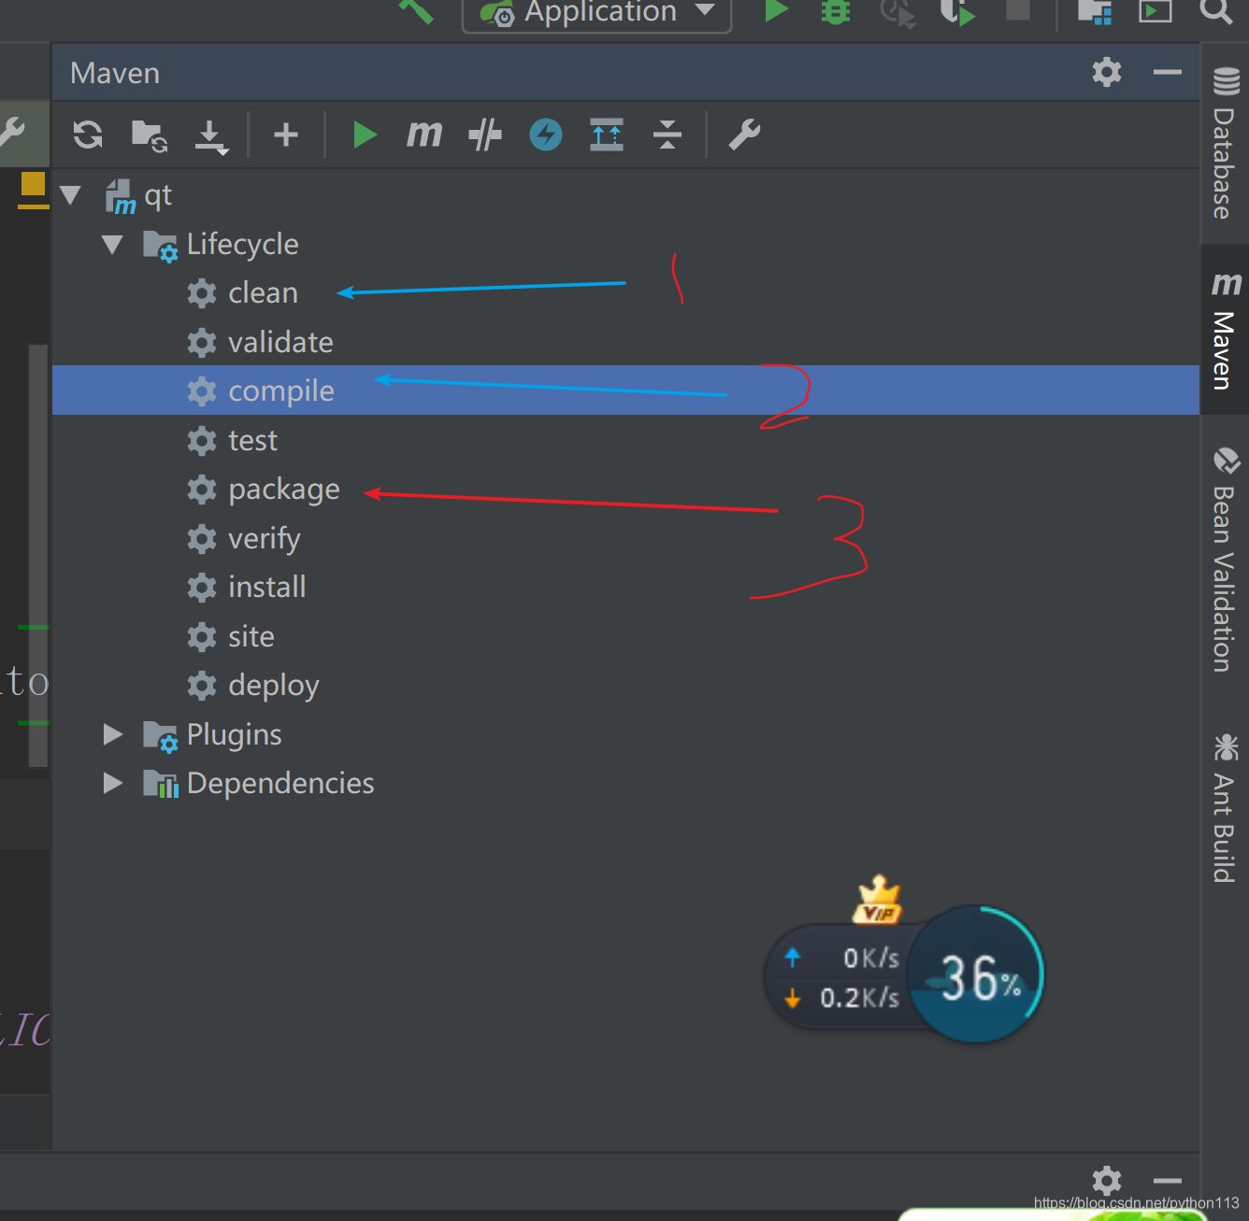Toggle Skip Tests mode lightning icon
Image resolution: width=1249 pixels, height=1221 pixels.
[x=546, y=135]
